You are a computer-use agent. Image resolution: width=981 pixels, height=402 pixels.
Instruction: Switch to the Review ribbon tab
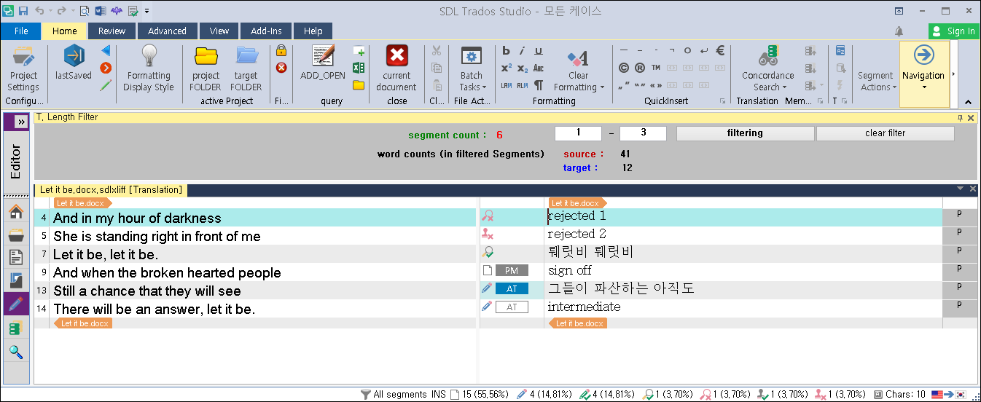tap(112, 31)
